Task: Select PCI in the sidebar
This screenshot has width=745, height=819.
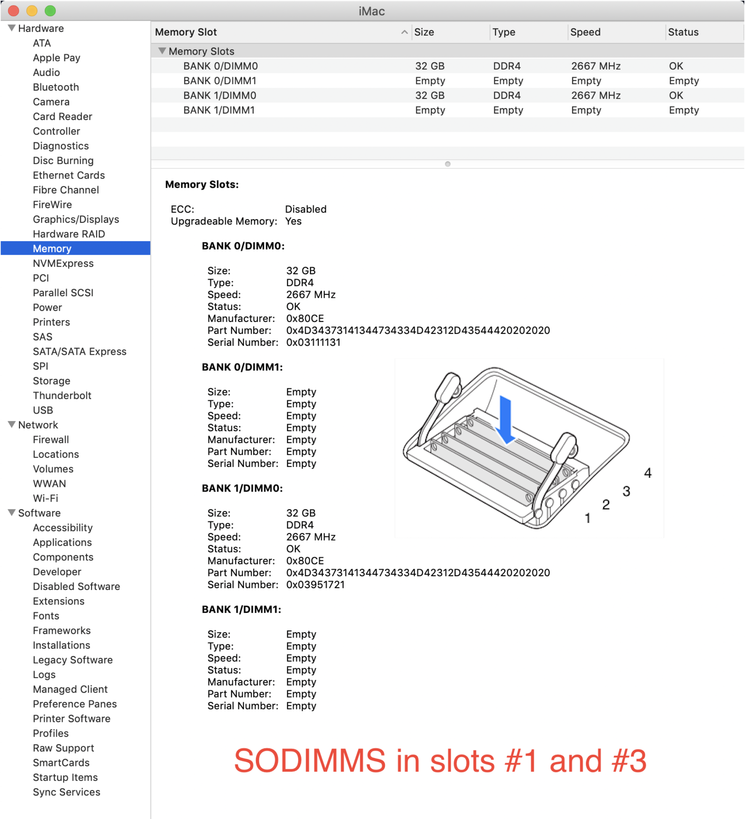Action: [41, 278]
